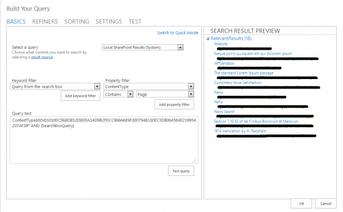Click inside the Query text box
The image size is (343, 212).
(x=104, y=140)
